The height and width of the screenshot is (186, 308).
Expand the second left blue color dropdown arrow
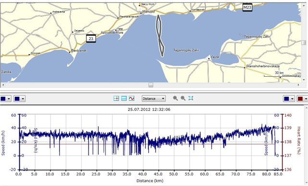(23, 99)
